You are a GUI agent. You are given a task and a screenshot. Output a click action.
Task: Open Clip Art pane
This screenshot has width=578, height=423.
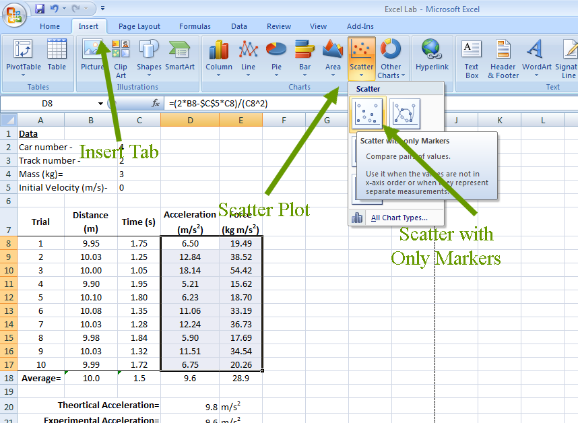(x=121, y=58)
